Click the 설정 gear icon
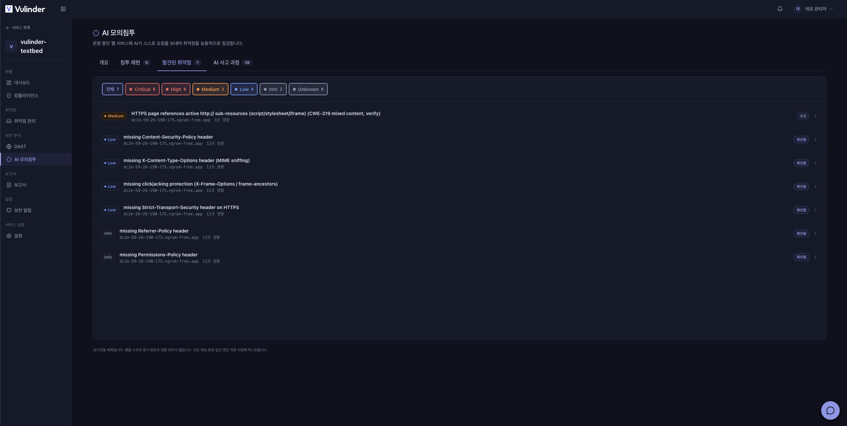 pyautogui.click(x=9, y=236)
